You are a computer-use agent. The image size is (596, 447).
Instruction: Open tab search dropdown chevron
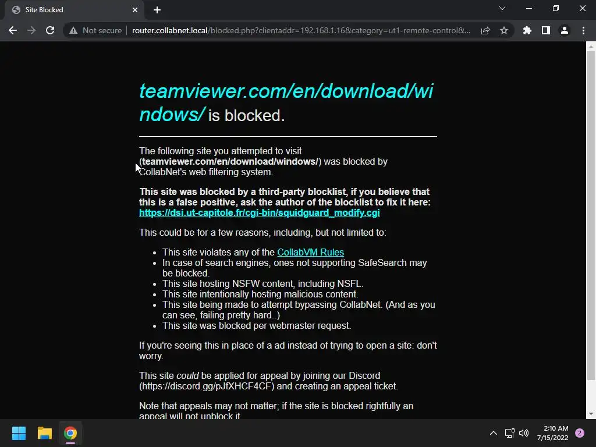point(502,8)
